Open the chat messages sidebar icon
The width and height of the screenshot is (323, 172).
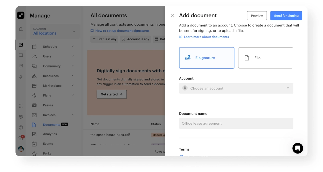tap(21, 55)
